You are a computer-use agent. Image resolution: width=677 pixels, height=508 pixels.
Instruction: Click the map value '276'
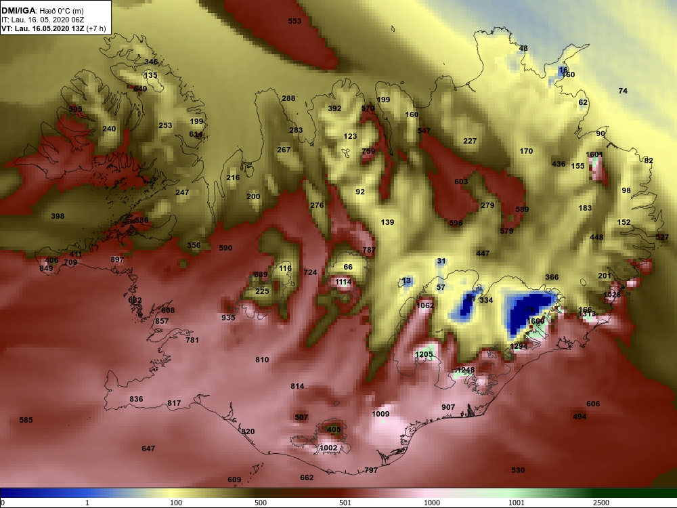pyautogui.click(x=317, y=205)
